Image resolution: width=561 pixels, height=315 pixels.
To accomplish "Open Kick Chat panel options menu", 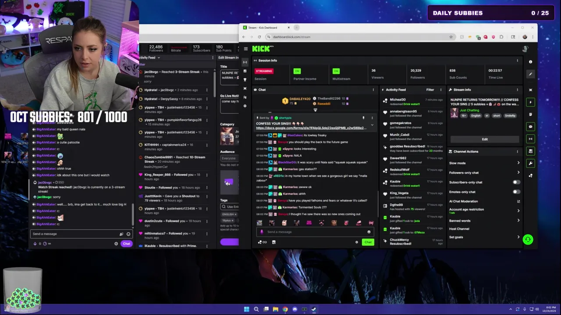I will [373, 90].
